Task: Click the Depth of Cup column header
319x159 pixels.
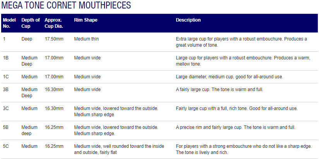Action: coord(31,23)
